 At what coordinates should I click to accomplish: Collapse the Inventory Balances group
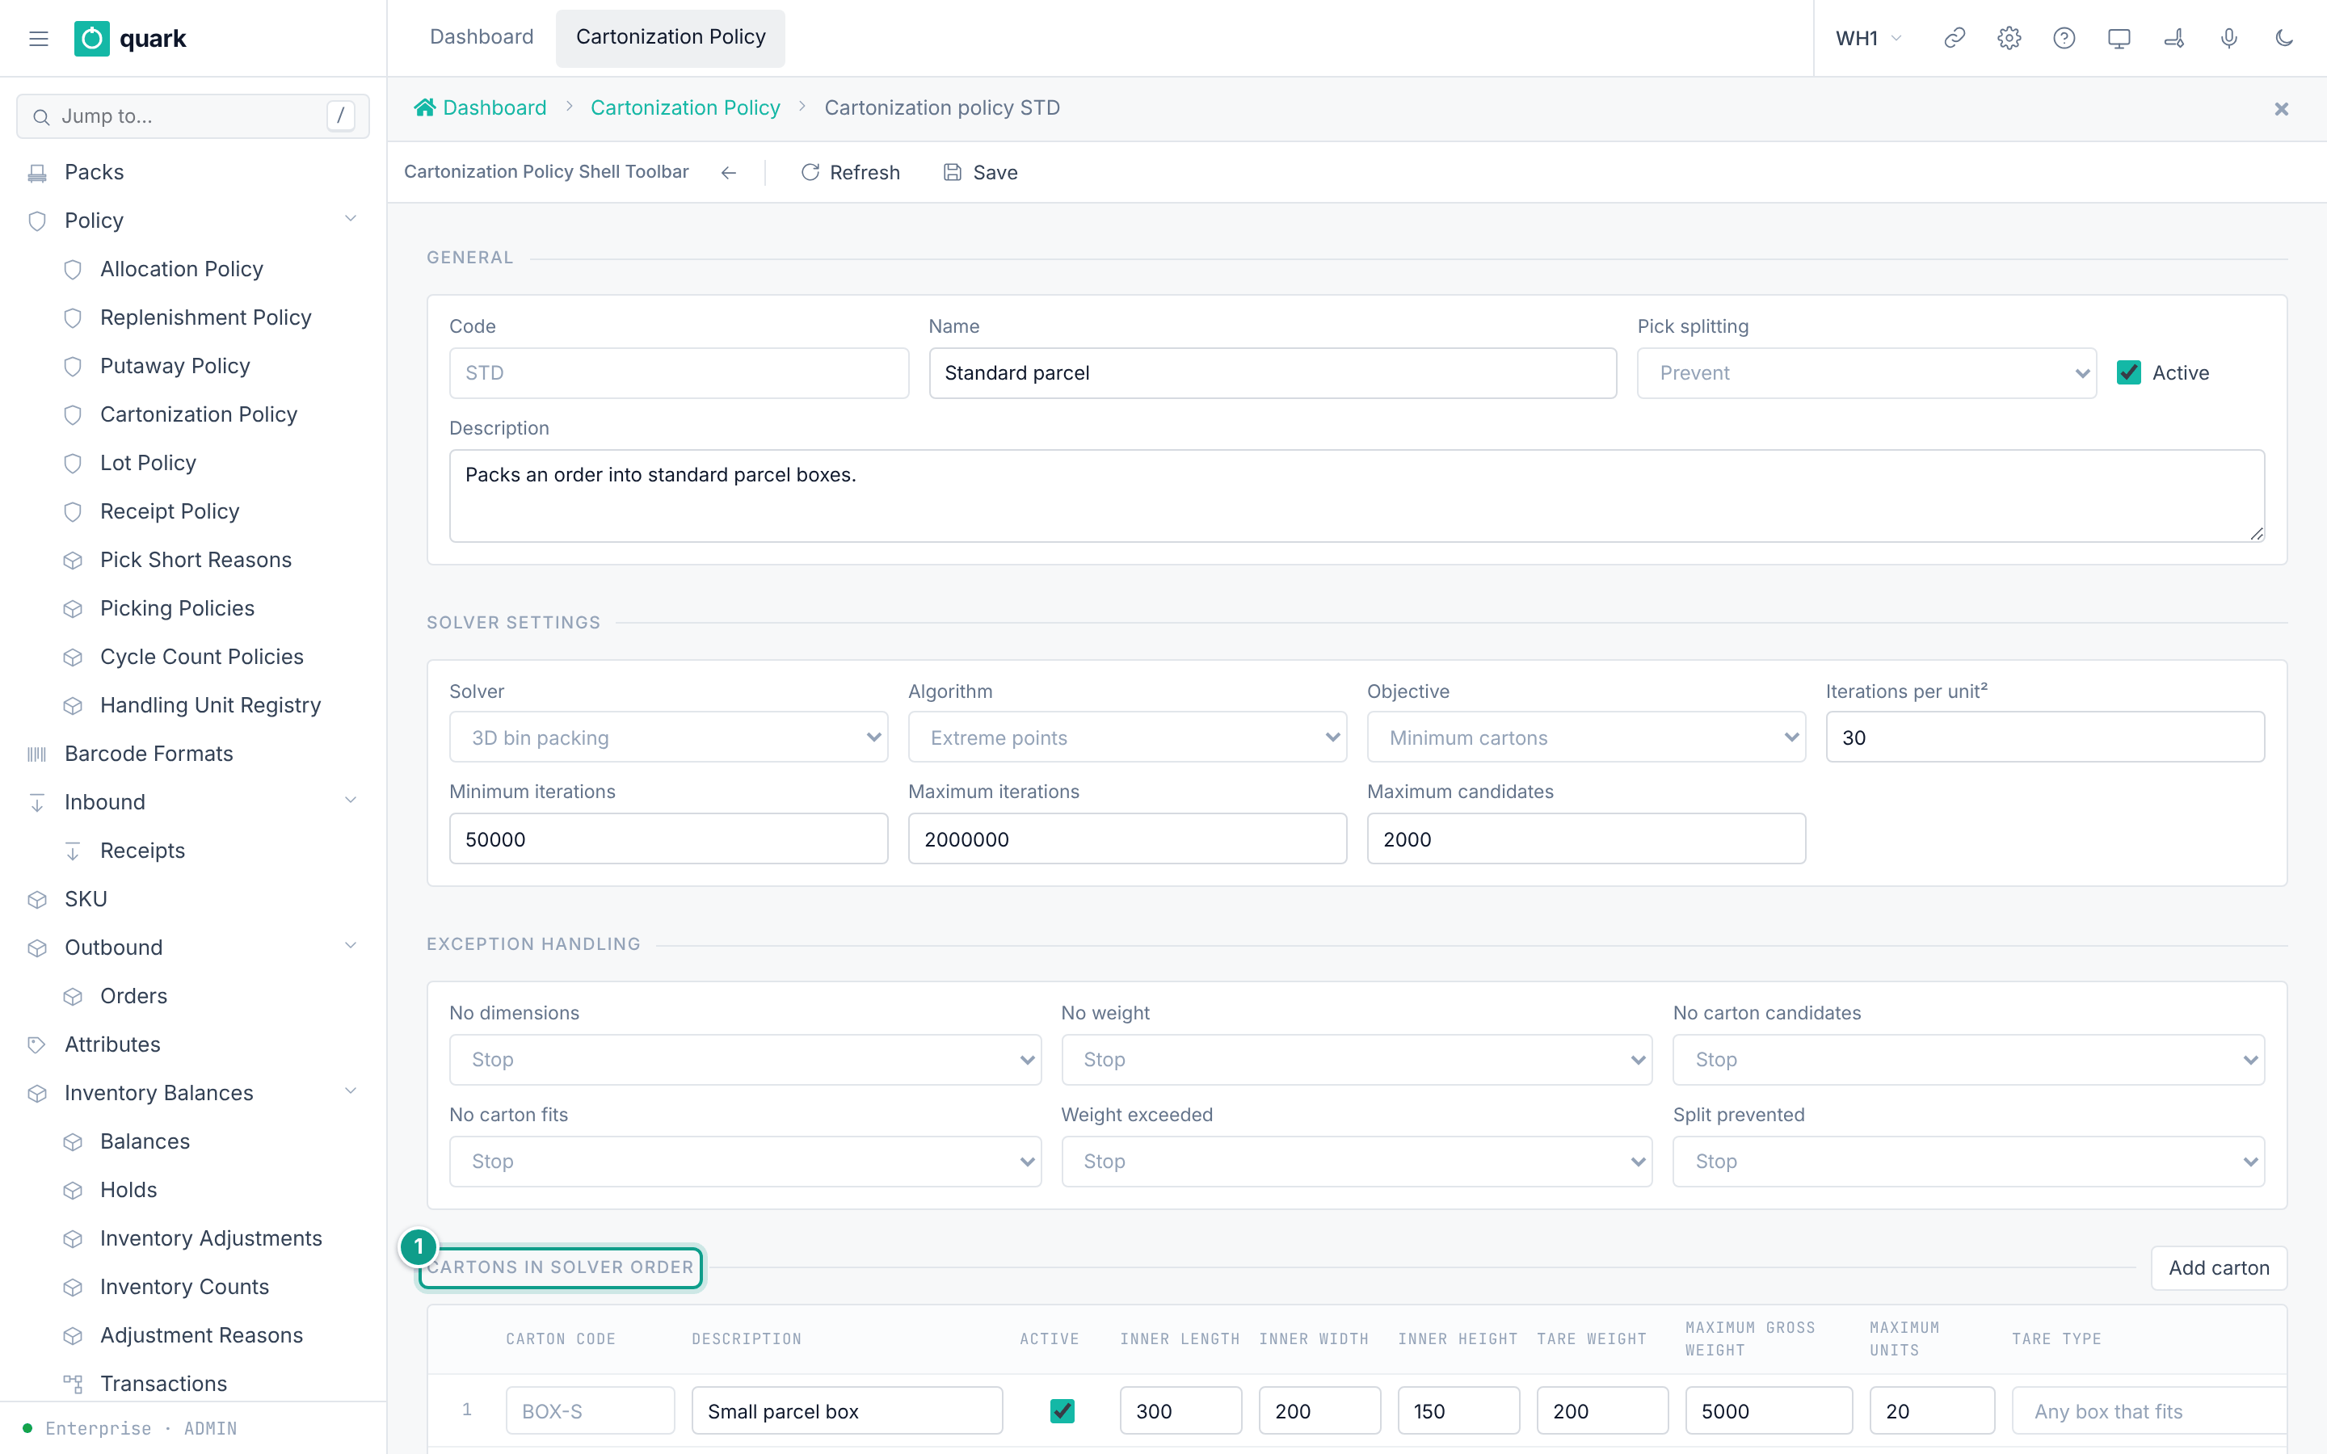click(x=351, y=1091)
